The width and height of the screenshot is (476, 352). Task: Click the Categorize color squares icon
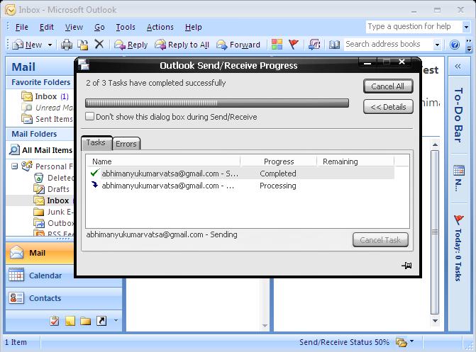277,45
